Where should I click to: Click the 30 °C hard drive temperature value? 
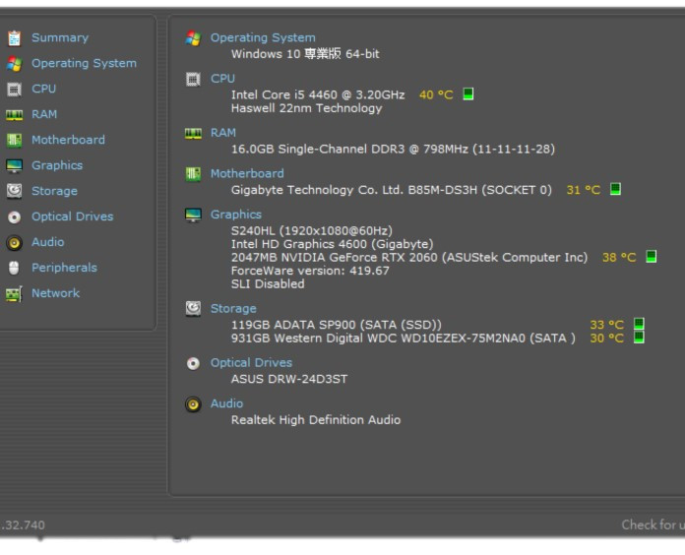tap(607, 339)
